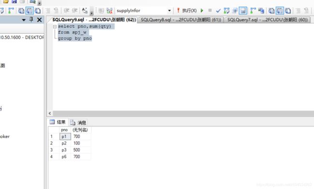Click the green Debug play icon
The width and height of the screenshot is (314, 189).
[202, 11]
